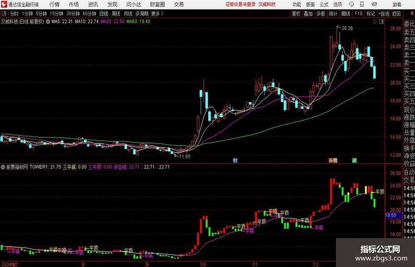Click the MA20: 22.50 indicator label

(x=112, y=21)
